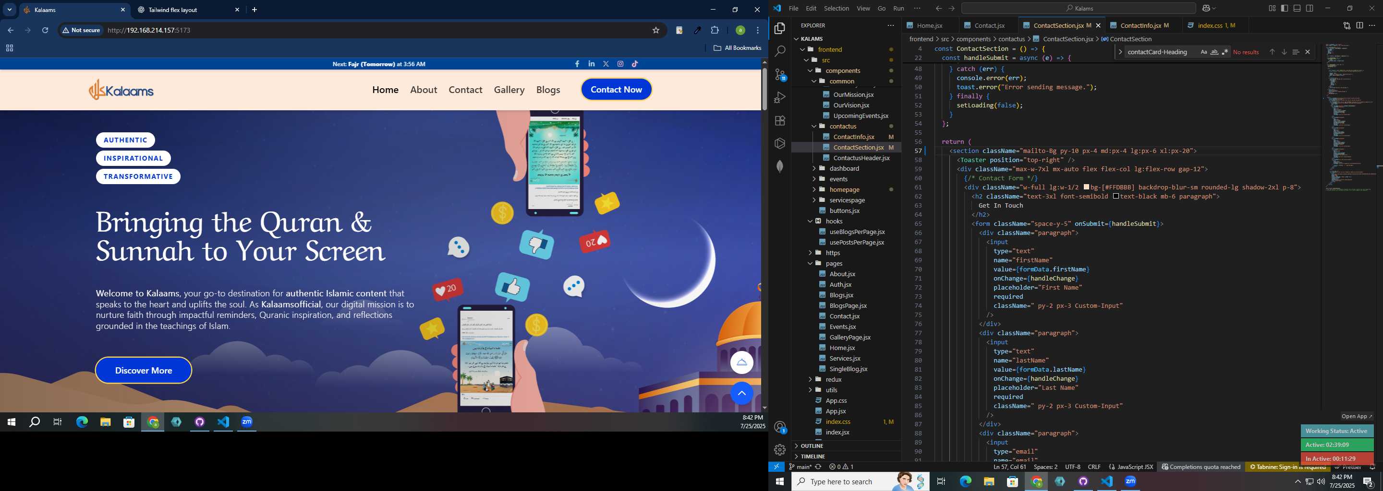Screen dimensions: 1383x491
Task: Open the About link in site nav
Action: (x=424, y=90)
